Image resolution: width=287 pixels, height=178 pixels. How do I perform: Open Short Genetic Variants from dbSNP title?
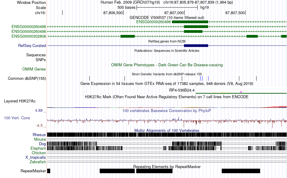(x=167, y=74)
